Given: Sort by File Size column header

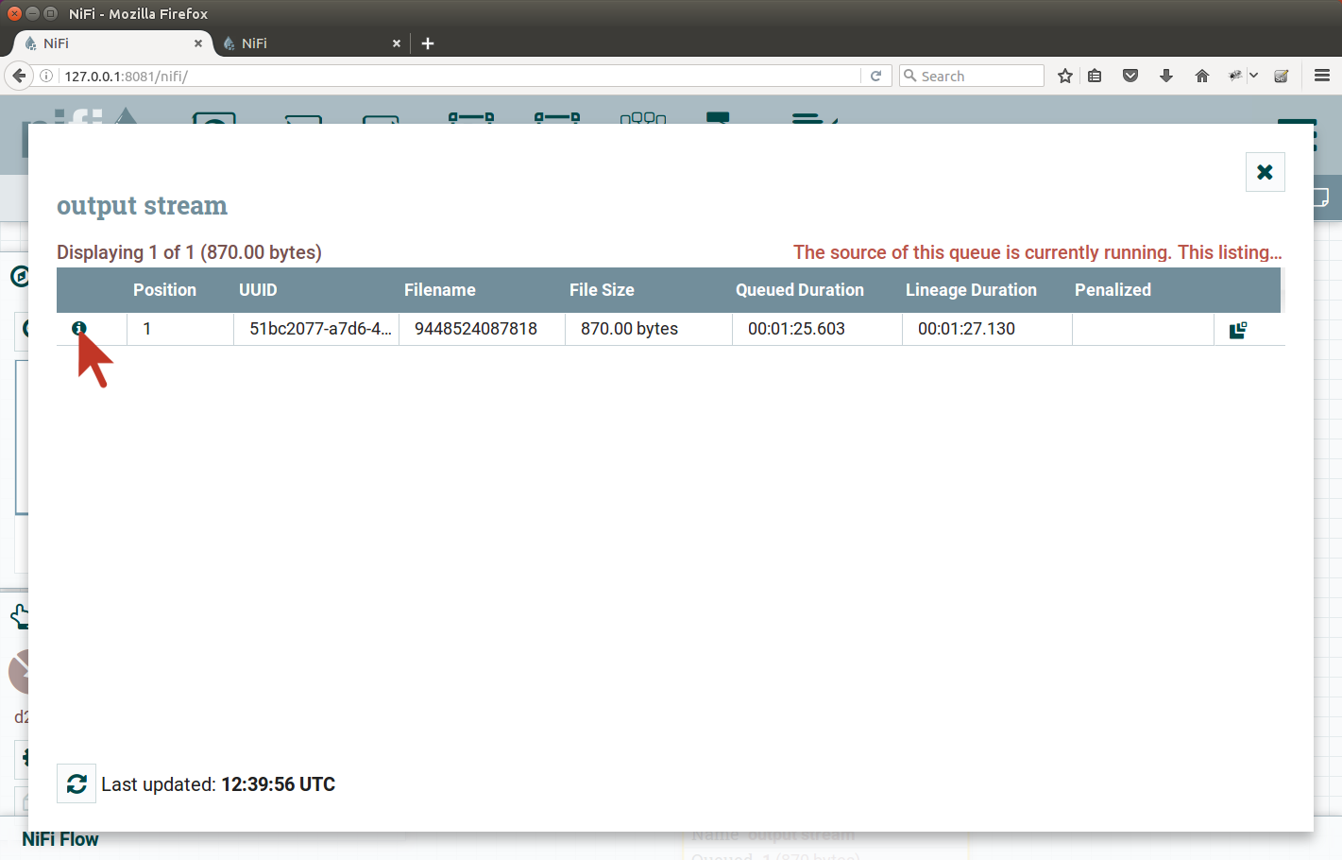Looking at the screenshot, I should pyautogui.click(x=602, y=290).
